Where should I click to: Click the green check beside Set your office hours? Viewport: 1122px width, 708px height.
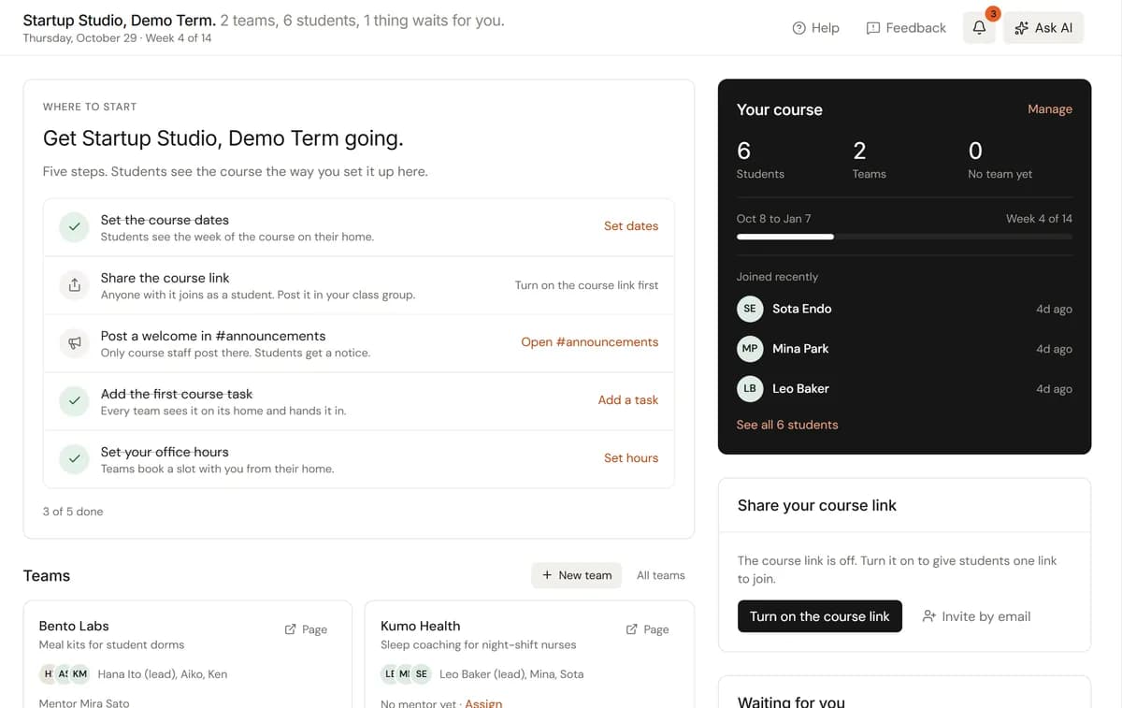point(74,459)
